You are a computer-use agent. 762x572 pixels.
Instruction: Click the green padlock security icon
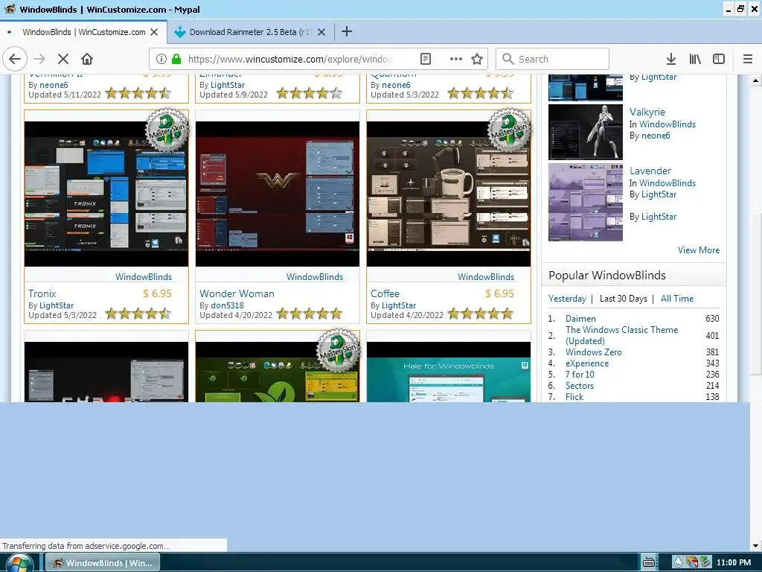176,59
